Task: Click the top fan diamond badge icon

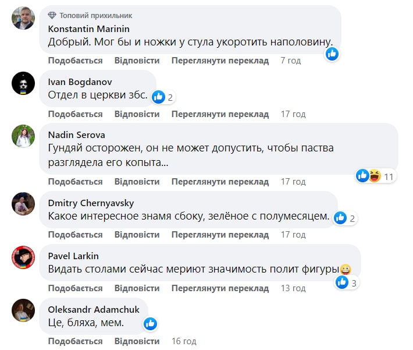Action: (52, 15)
